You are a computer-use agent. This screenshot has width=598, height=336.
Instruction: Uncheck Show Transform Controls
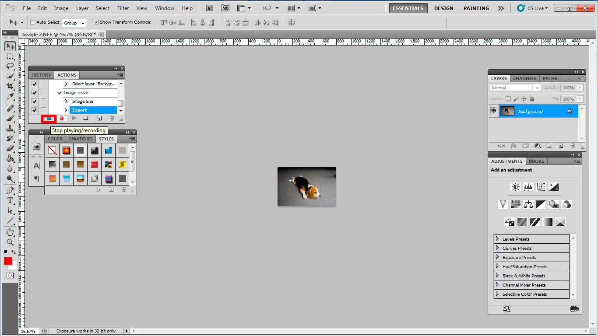click(x=95, y=22)
